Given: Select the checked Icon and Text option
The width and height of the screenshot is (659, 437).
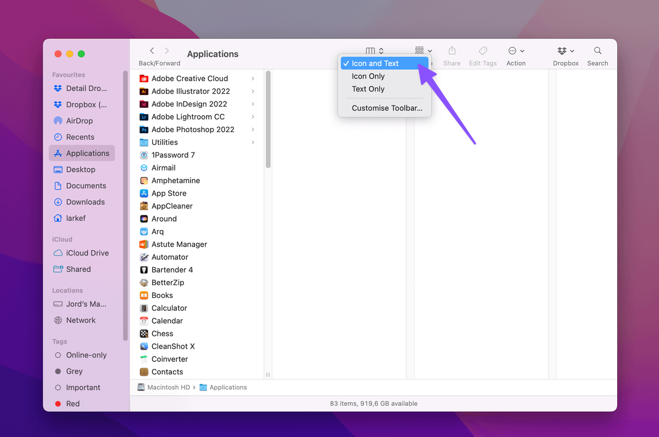Looking at the screenshot, I should pyautogui.click(x=375, y=64).
